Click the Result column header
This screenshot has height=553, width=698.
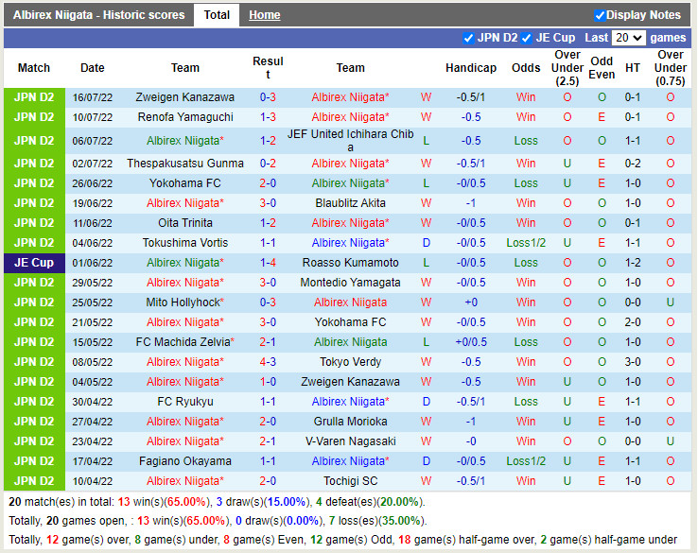(x=268, y=68)
